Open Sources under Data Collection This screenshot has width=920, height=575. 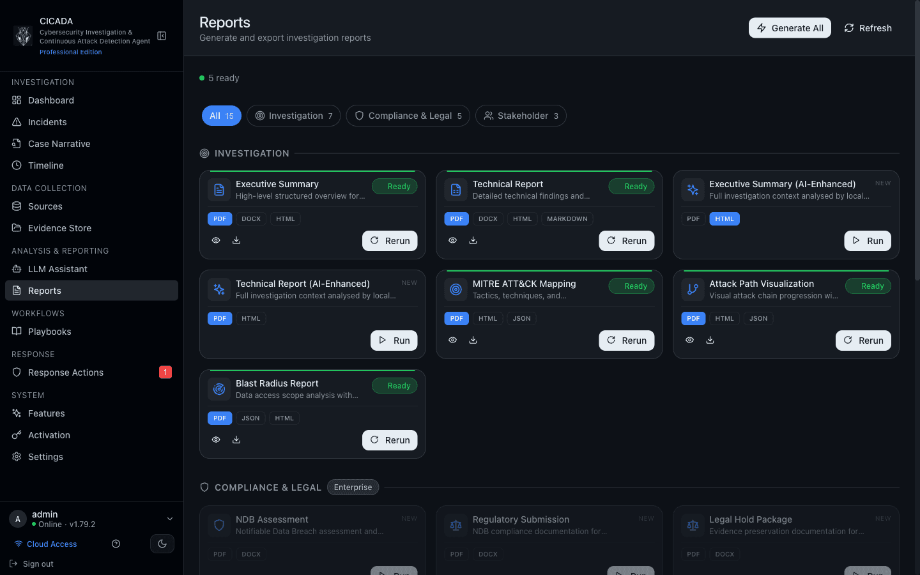point(91,206)
